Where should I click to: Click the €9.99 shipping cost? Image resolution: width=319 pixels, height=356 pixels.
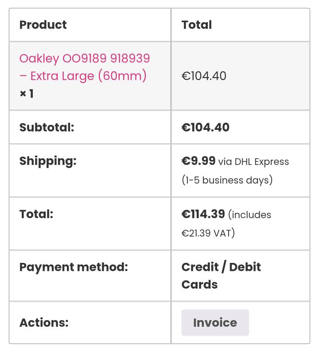(x=198, y=161)
